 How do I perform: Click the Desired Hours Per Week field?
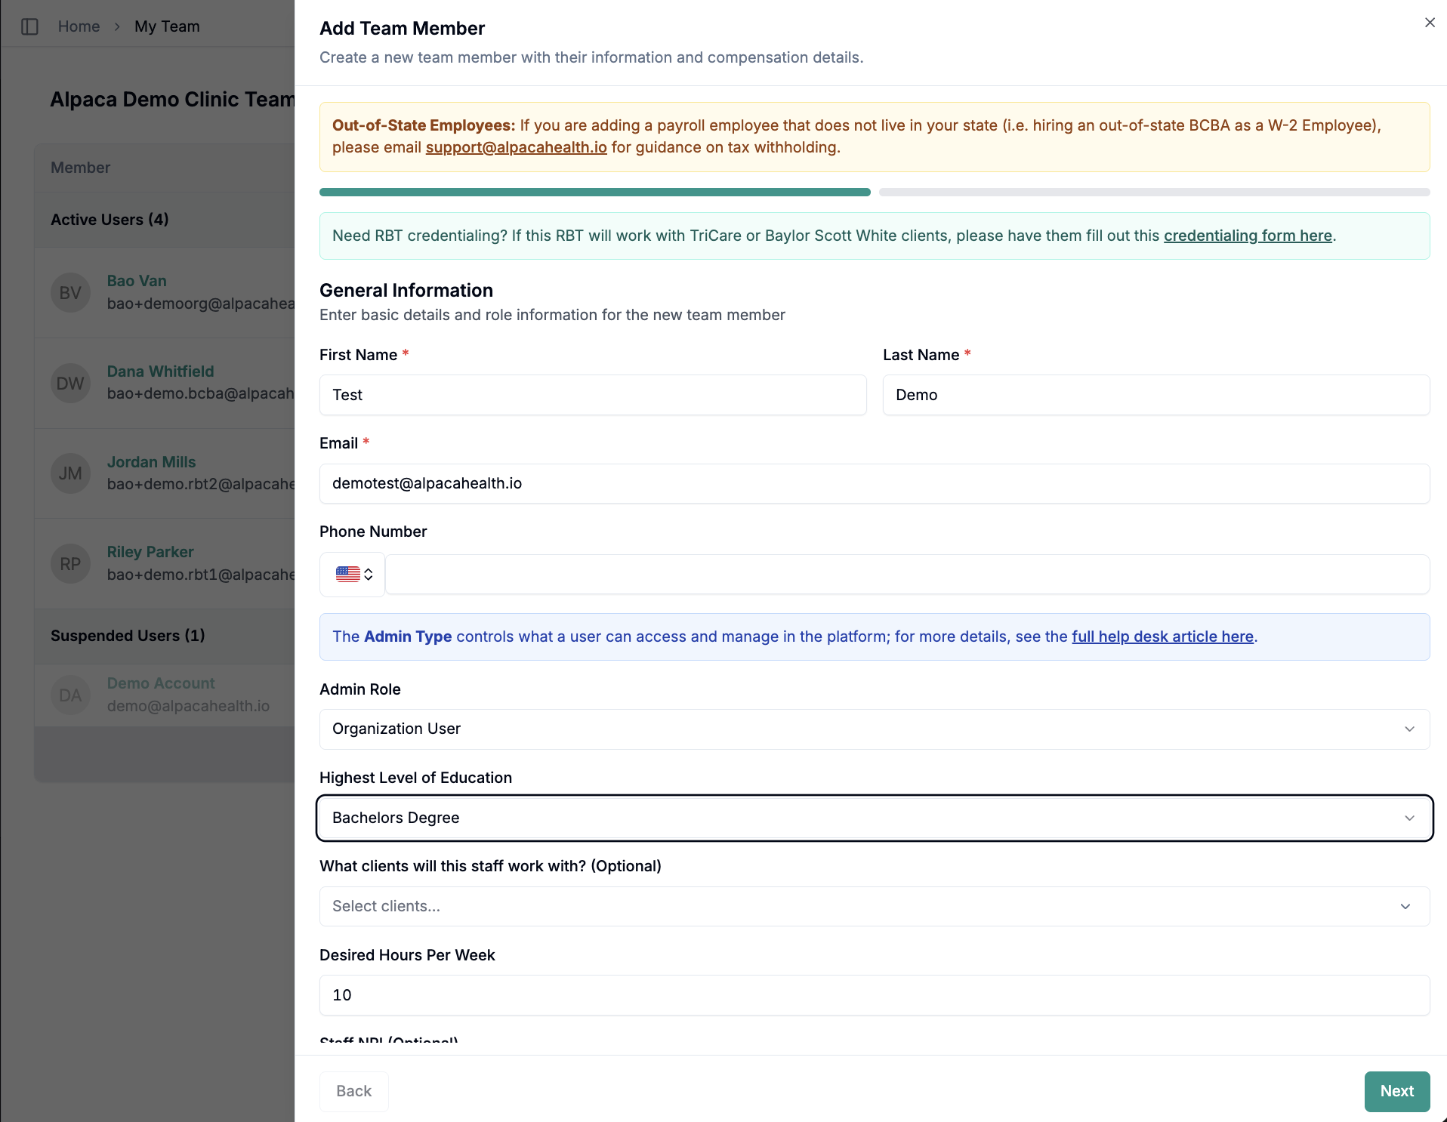point(875,995)
